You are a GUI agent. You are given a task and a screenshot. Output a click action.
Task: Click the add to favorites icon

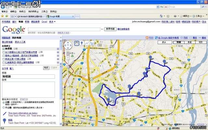click(x=6, y=16)
